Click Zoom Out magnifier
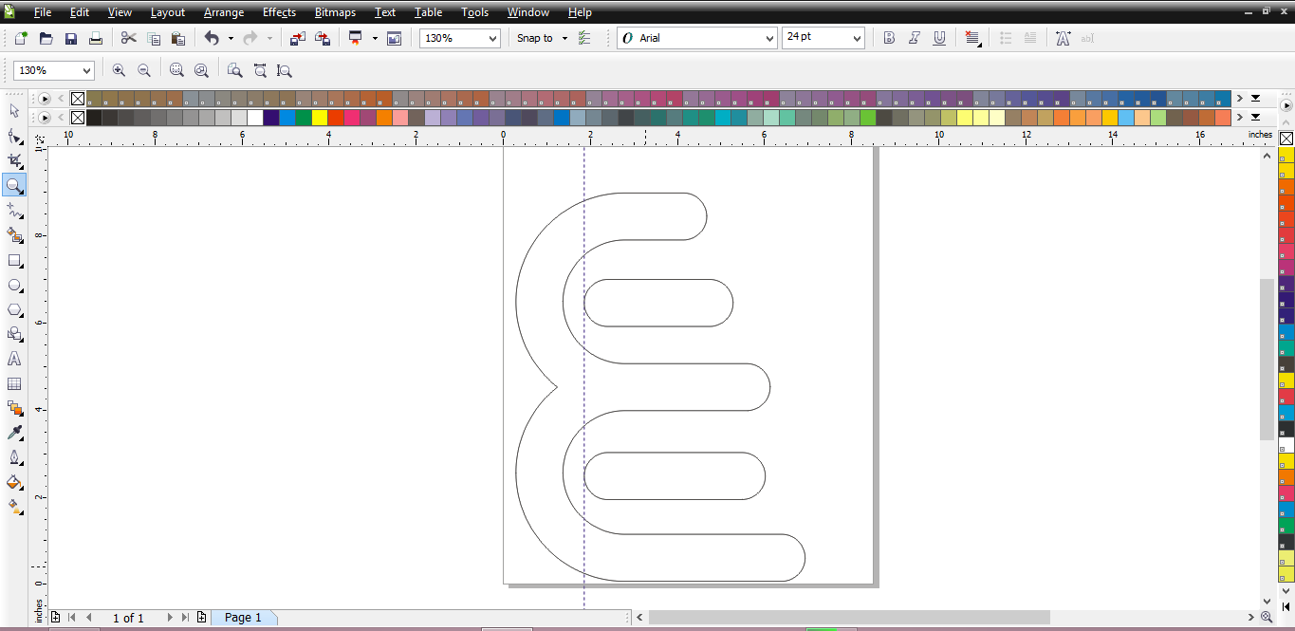 (144, 70)
